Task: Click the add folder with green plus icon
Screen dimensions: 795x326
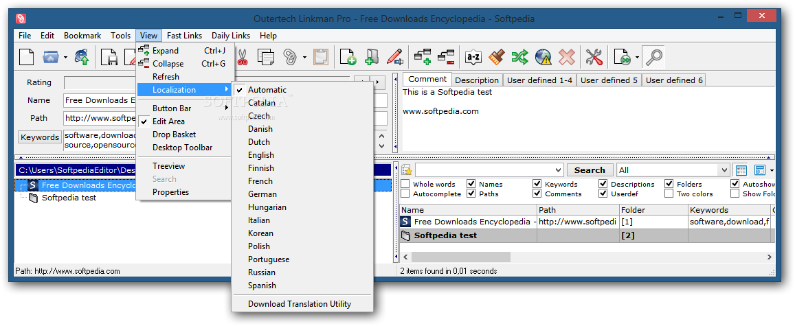Action: click(x=372, y=57)
